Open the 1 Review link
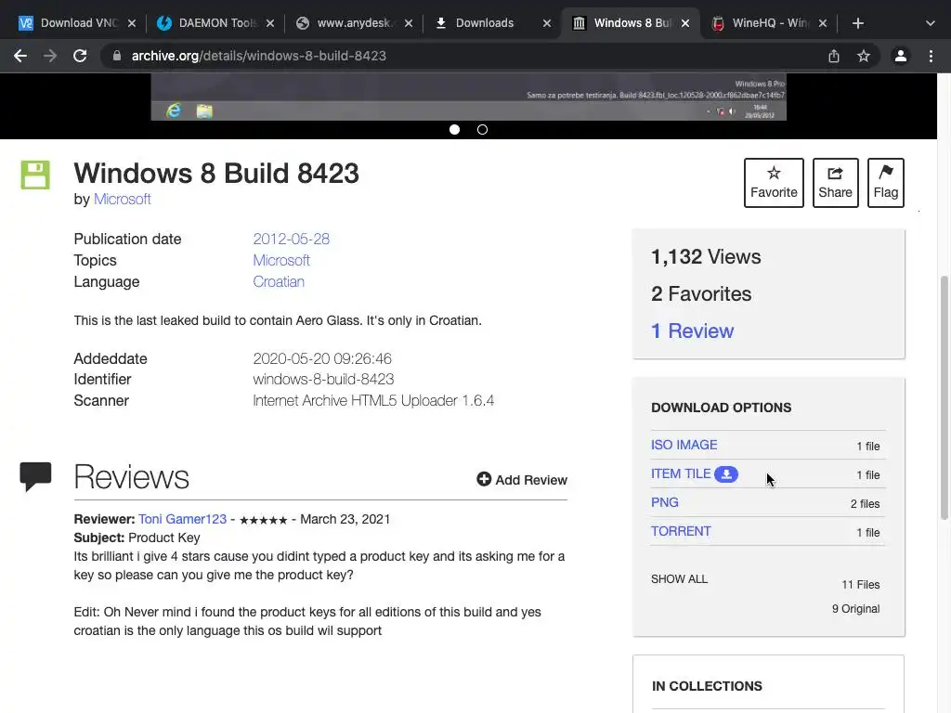This screenshot has height=713, width=951. (x=692, y=331)
